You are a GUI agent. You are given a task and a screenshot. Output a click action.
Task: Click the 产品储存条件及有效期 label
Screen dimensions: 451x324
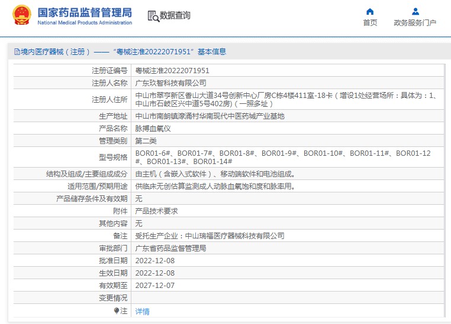coord(92,199)
